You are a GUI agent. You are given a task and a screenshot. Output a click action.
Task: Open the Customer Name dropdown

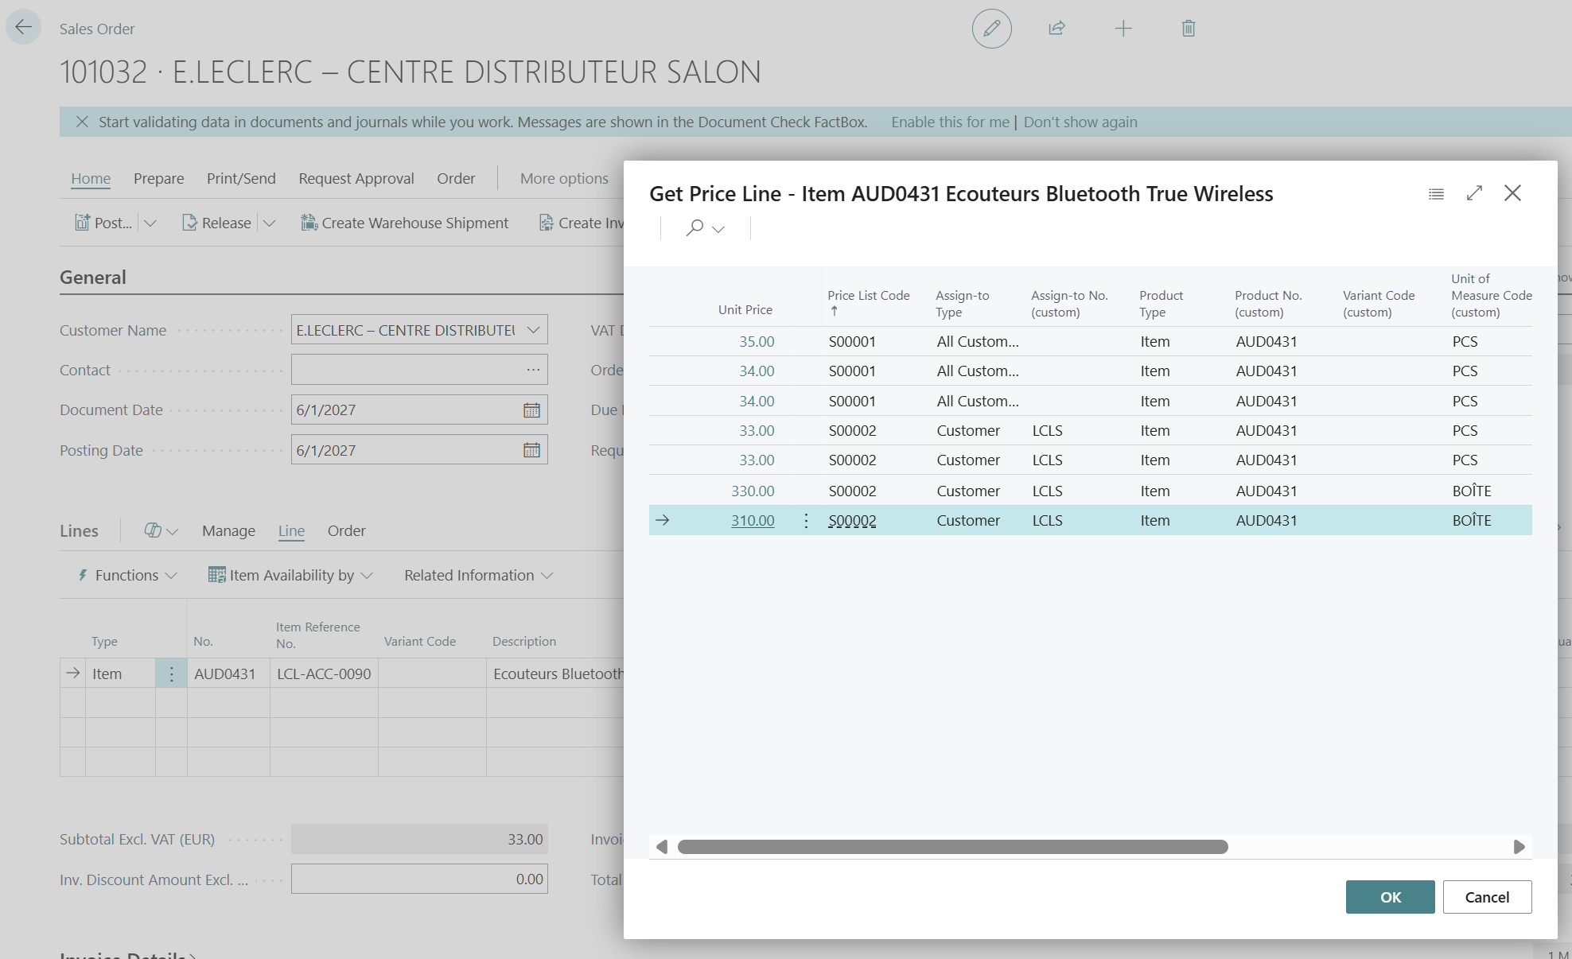pos(533,330)
